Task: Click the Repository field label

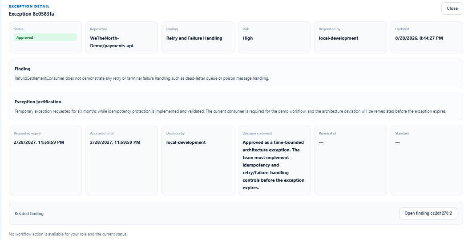Action: click(99, 29)
